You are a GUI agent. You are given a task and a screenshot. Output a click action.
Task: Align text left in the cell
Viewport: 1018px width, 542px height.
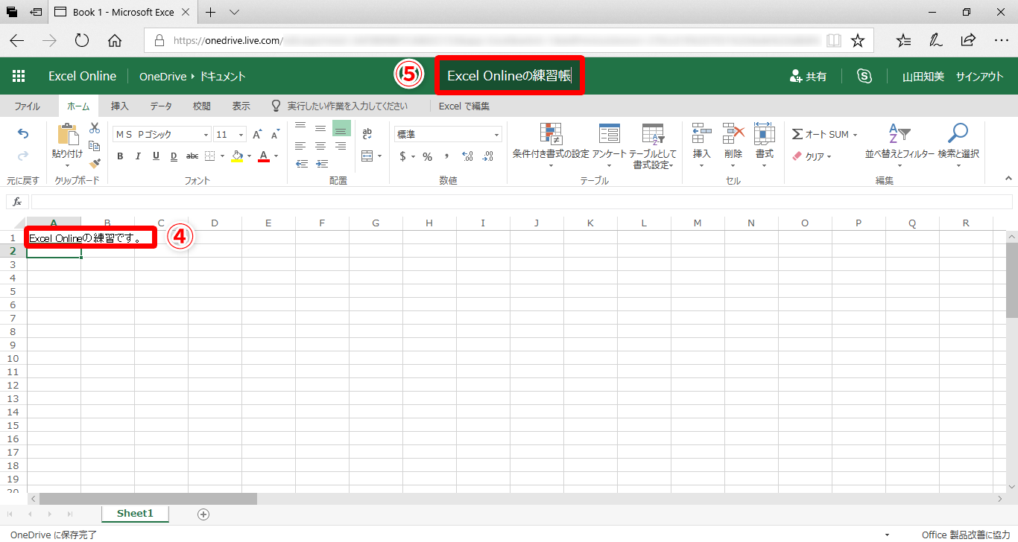pyautogui.click(x=301, y=146)
